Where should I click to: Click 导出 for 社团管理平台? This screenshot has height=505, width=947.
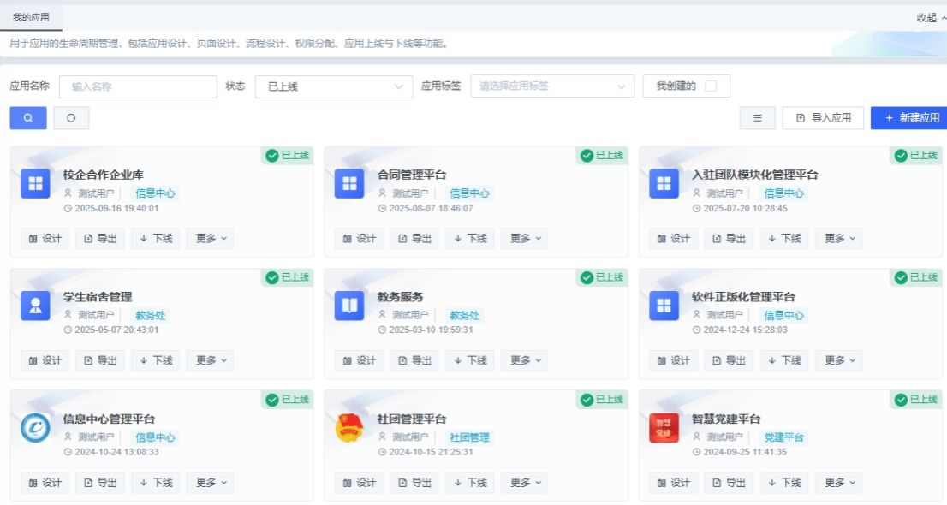tap(414, 483)
